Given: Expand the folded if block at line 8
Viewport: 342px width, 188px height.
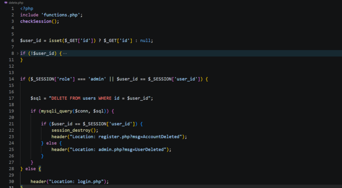Looking at the screenshot, I should point(17,53).
